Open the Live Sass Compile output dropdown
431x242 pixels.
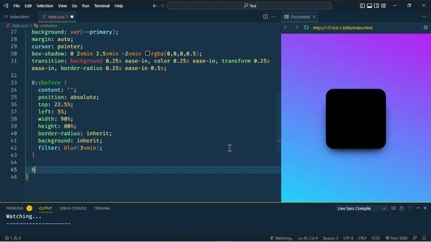362,208
